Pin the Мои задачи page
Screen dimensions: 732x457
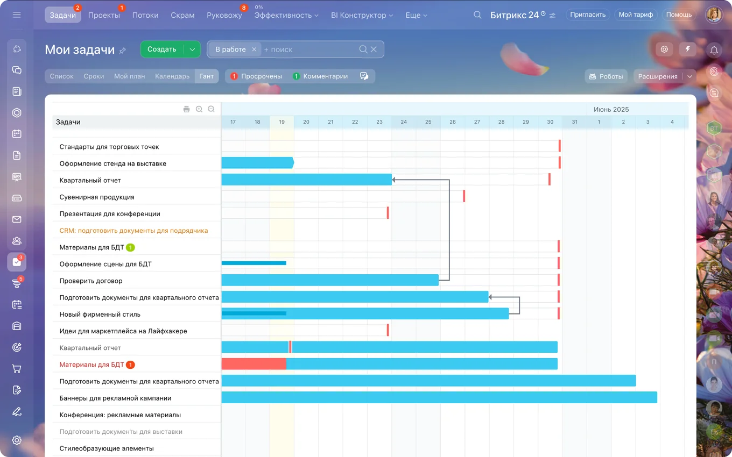coord(123,51)
